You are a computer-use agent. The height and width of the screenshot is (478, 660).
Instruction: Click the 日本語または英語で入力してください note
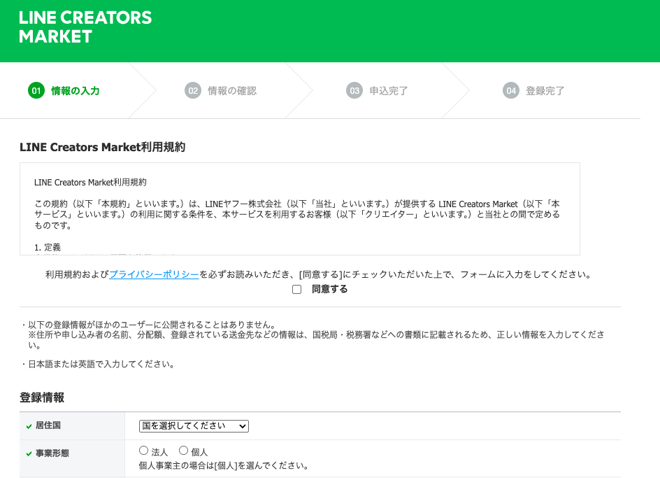click(101, 364)
